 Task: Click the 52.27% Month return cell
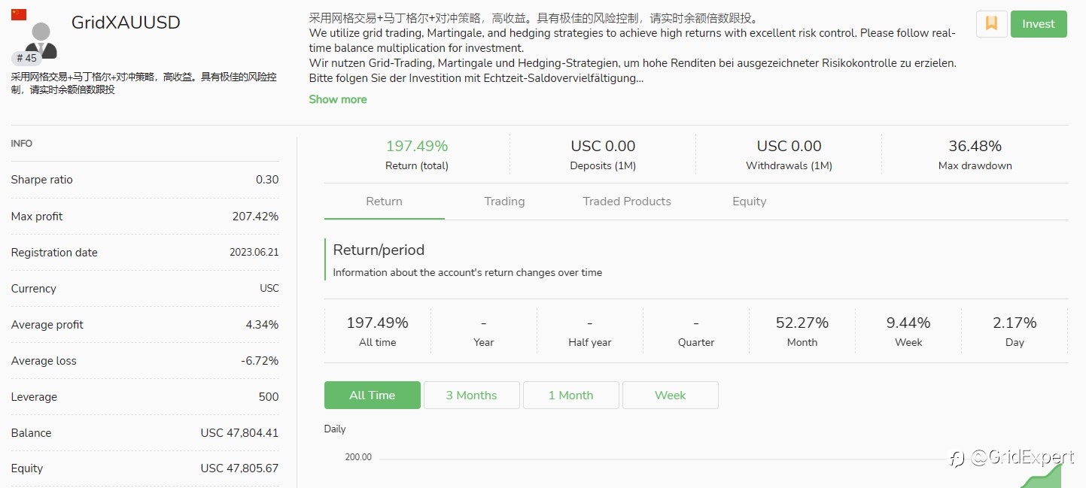point(802,331)
